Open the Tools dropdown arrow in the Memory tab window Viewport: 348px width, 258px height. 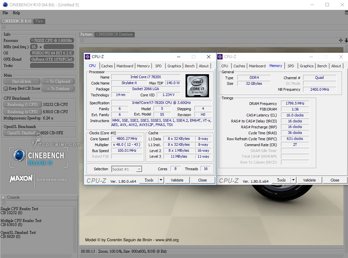pyautogui.click(x=293, y=180)
